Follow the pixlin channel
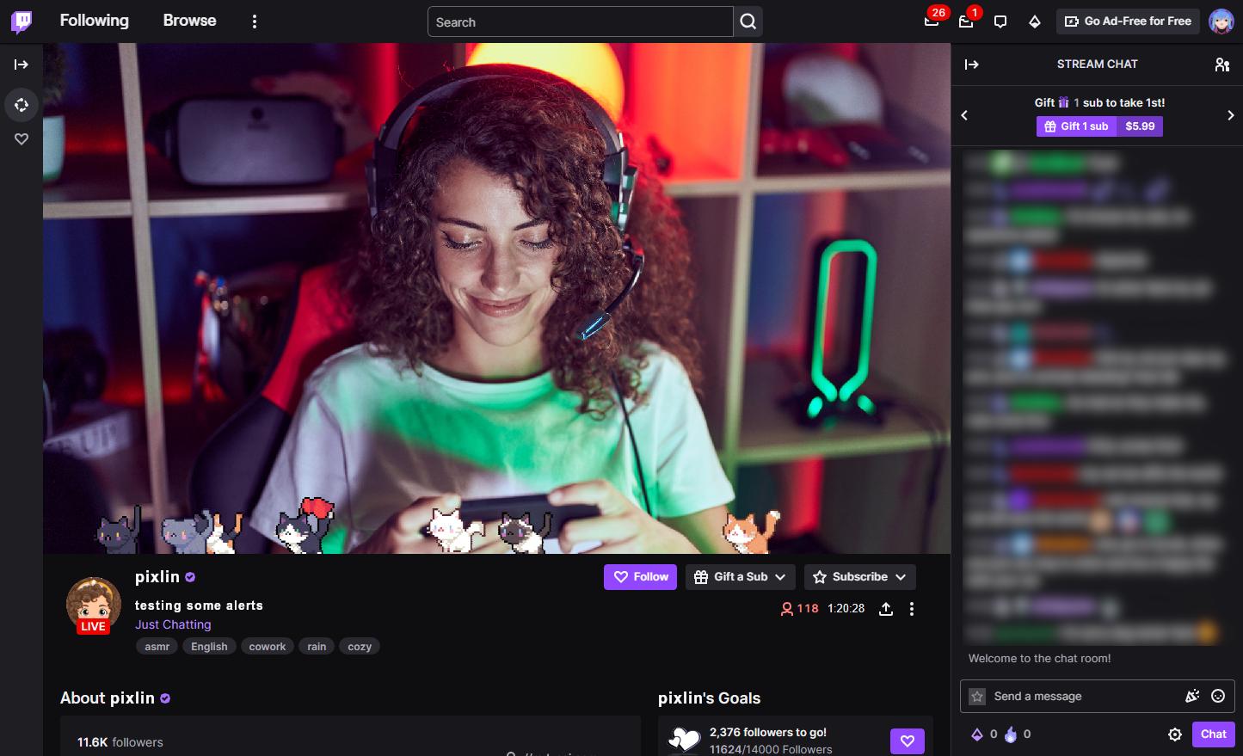Screen dimensions: 1243x756 [x=640, y=576]
